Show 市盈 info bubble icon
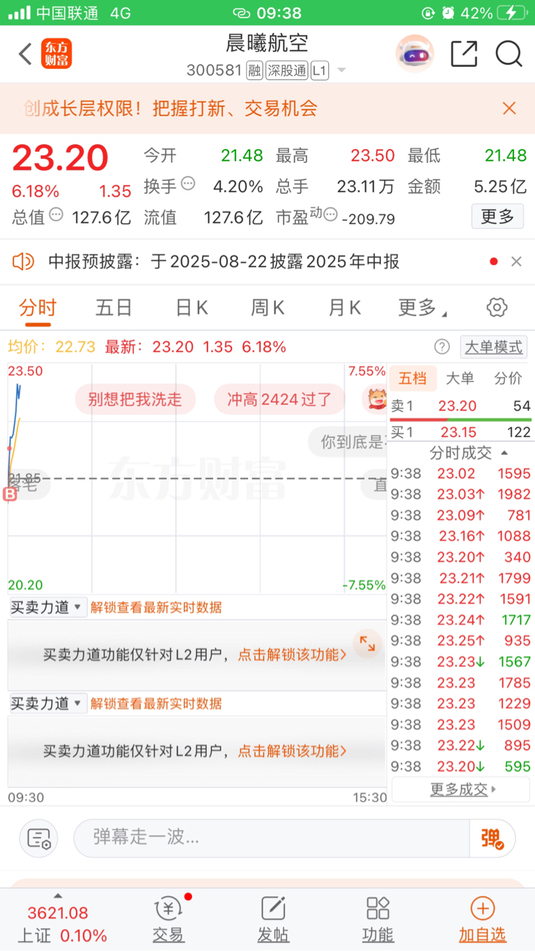The image size is (535, 951). [x=331, y=214]
